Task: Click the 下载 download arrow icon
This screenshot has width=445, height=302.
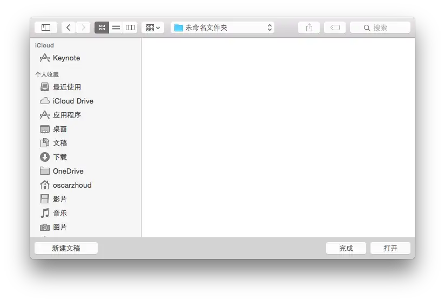Action: 45,157
